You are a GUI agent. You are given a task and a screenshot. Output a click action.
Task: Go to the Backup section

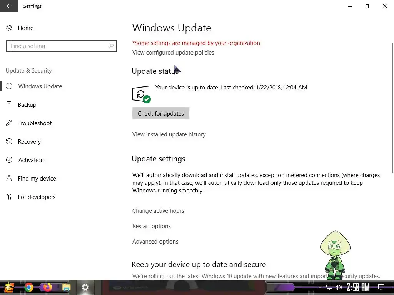click(x=27, y=105)
